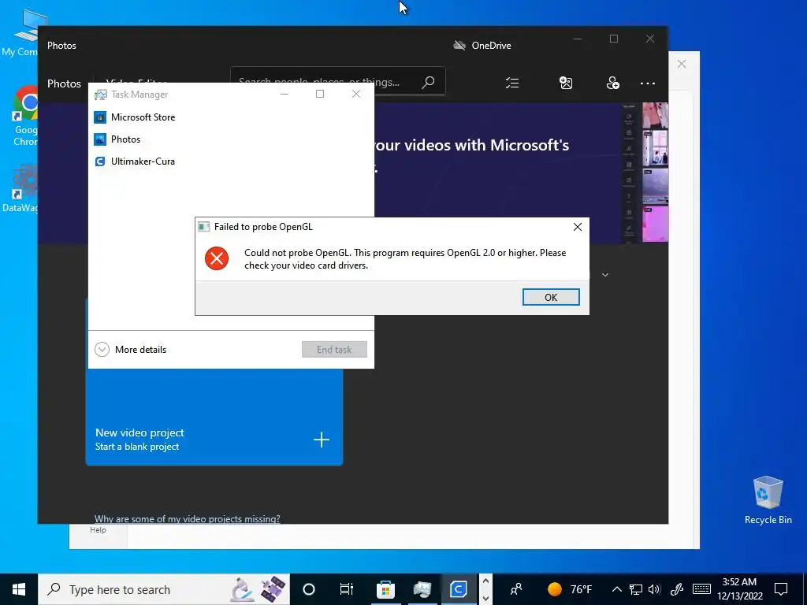The width and height of the screenshot is (807, 605).
Task: Close the Task Manager window
Action: [x=355, y=95]
